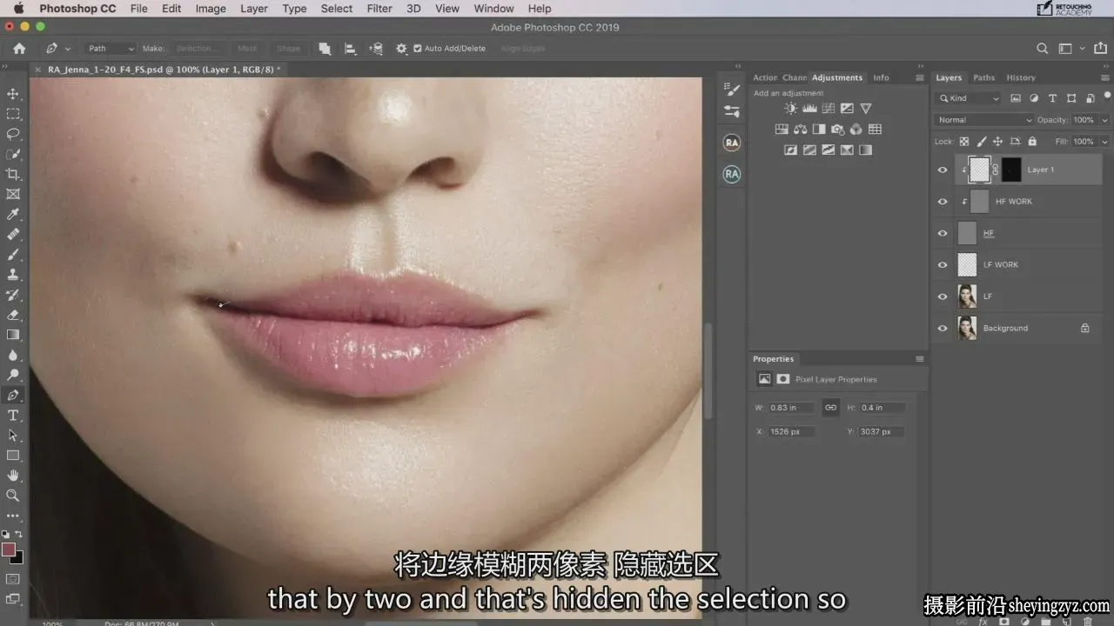The width and height of the screenshot is (1114, 626).
Task: Select the LF layer thumbnail
Action: tap(967, 296)
